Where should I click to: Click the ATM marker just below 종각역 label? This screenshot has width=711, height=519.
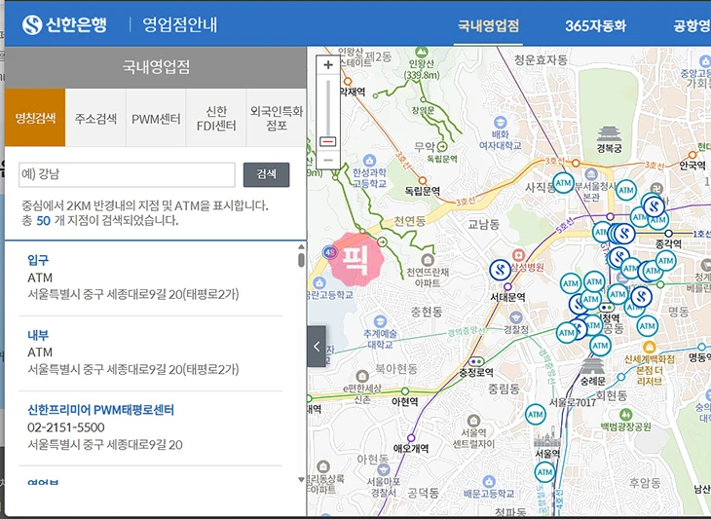[x=665, y=261]
